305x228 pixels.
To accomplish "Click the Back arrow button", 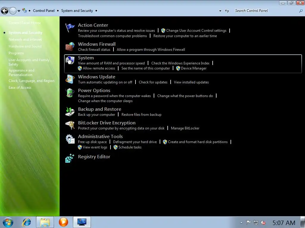I will click(5, 11).
